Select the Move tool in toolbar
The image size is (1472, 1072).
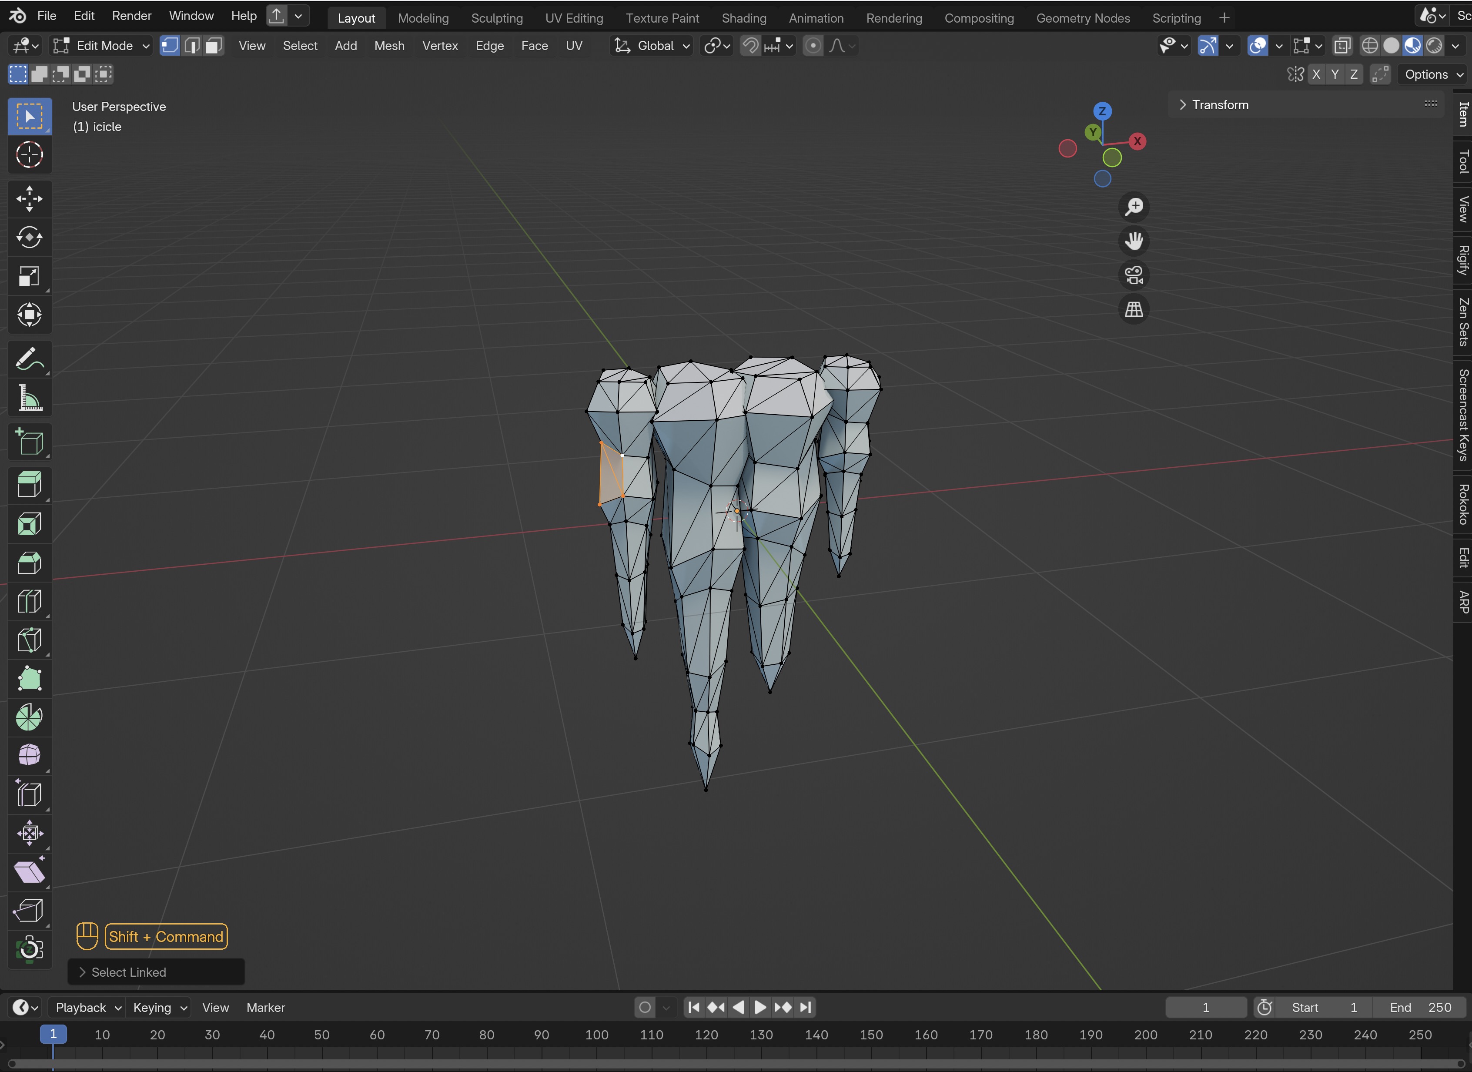(29, 199)
